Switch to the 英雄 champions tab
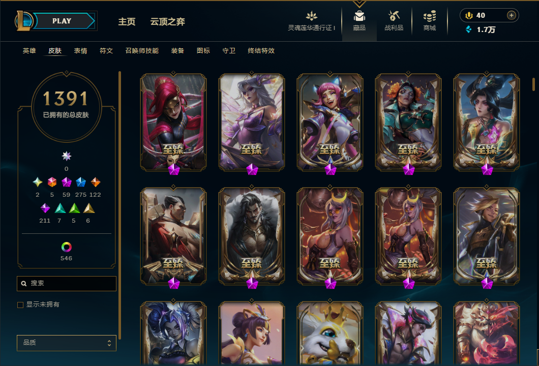539x366 pixels. pyautogui.click(x=29, y=51)
